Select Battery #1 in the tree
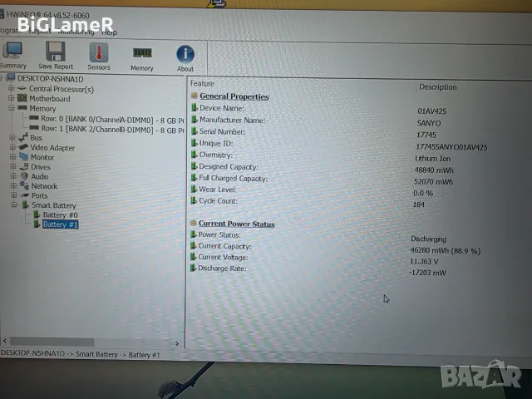This screenshot has height=399, width=532. pos(61,224)
